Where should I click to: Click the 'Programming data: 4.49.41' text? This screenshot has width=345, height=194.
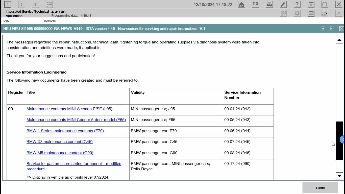point(71,16)
